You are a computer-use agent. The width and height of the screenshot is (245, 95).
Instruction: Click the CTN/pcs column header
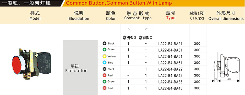point(197,16)
